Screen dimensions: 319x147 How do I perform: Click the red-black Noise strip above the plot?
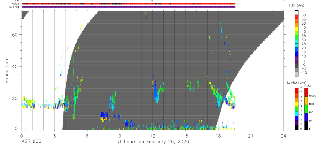(x=129, y=4)
